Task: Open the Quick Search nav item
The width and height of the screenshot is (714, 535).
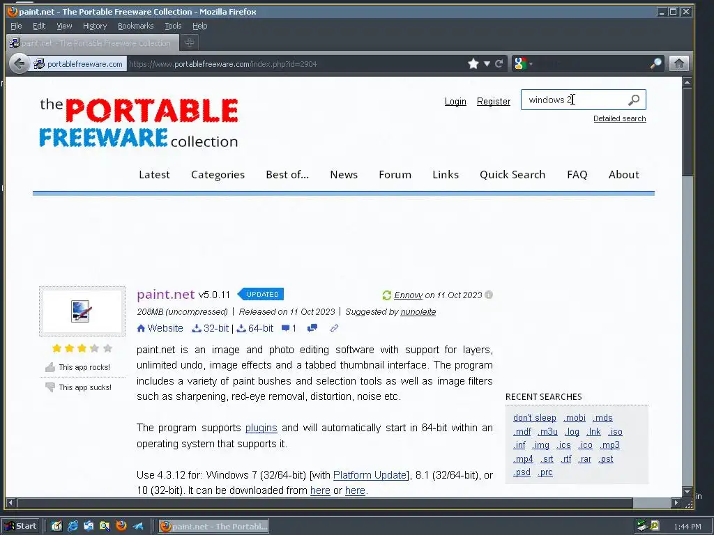Action: coord(512,175)
